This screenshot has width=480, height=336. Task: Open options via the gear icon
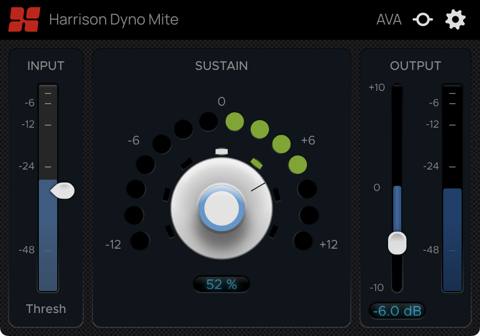[455, 19]
